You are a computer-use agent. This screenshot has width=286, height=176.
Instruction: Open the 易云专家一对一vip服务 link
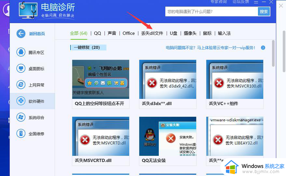pyautogui.click(x=210, y=48)
